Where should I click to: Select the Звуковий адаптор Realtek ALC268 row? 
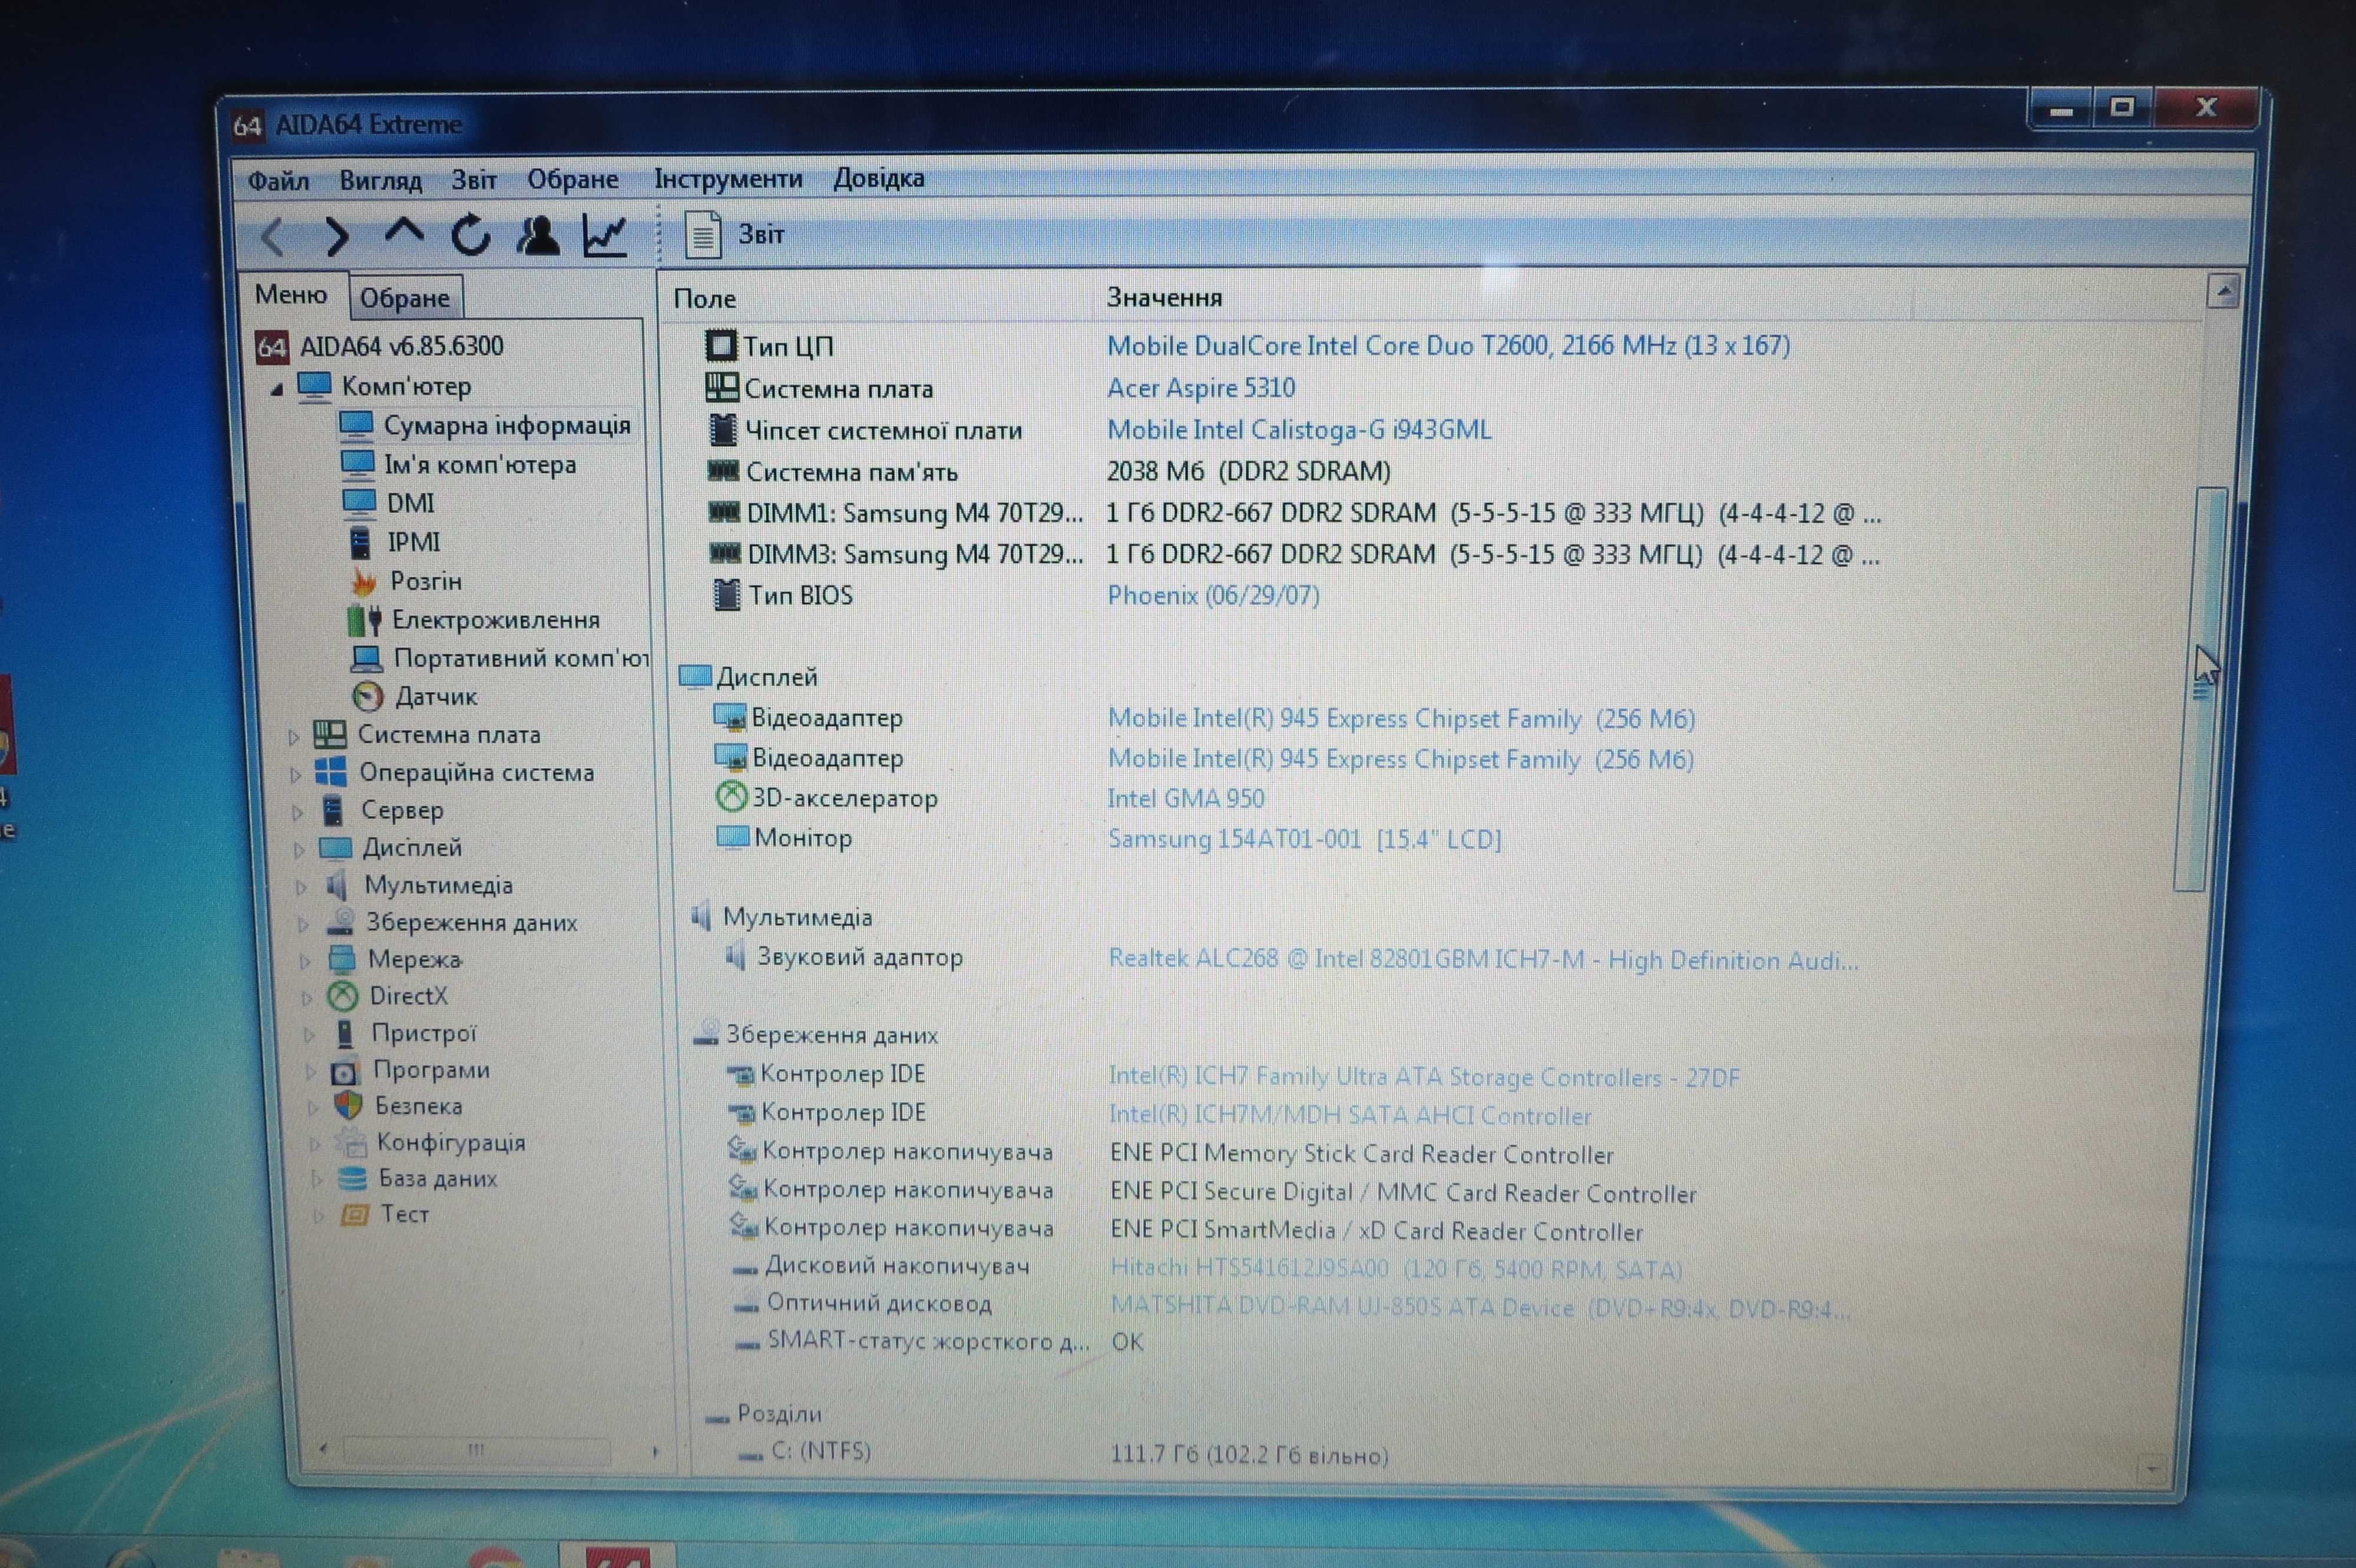1290,959
